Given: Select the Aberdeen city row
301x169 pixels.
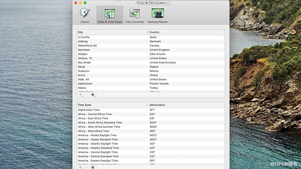Looking at the screenshot, I should (151, 50).
